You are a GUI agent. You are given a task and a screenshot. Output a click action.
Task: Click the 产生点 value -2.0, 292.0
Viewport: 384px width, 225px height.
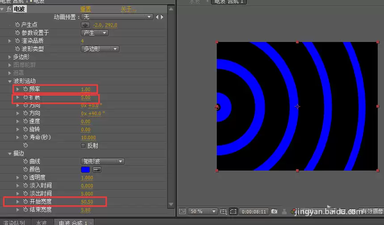pos(105,25)
